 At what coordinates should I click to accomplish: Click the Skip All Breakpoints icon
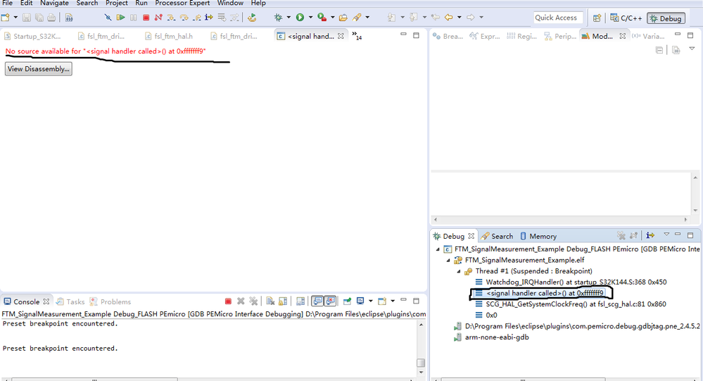coord(108,18)
